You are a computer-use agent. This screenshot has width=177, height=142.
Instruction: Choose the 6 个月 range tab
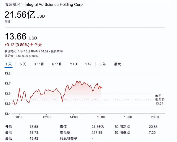(57, 64)
